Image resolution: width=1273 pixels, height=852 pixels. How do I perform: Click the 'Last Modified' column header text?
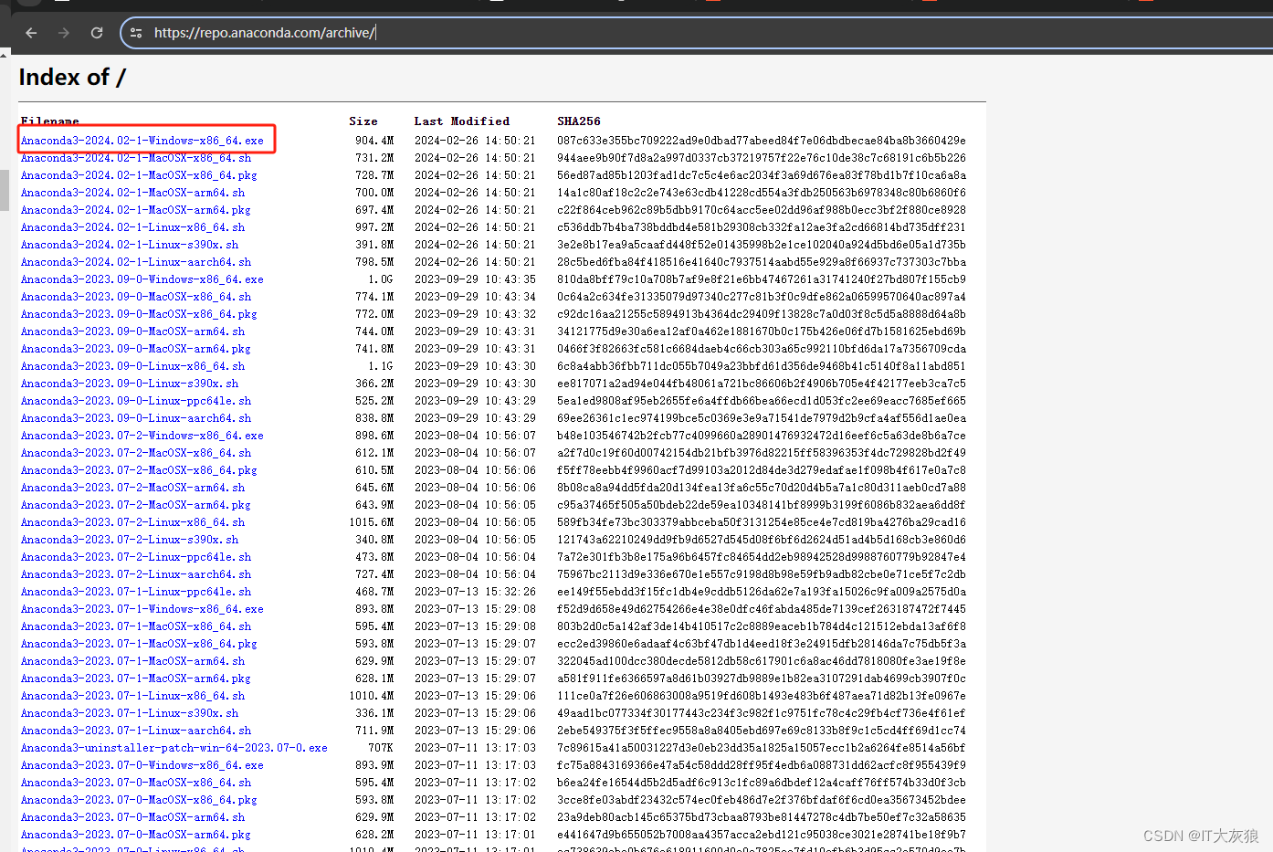pos(462,121)
